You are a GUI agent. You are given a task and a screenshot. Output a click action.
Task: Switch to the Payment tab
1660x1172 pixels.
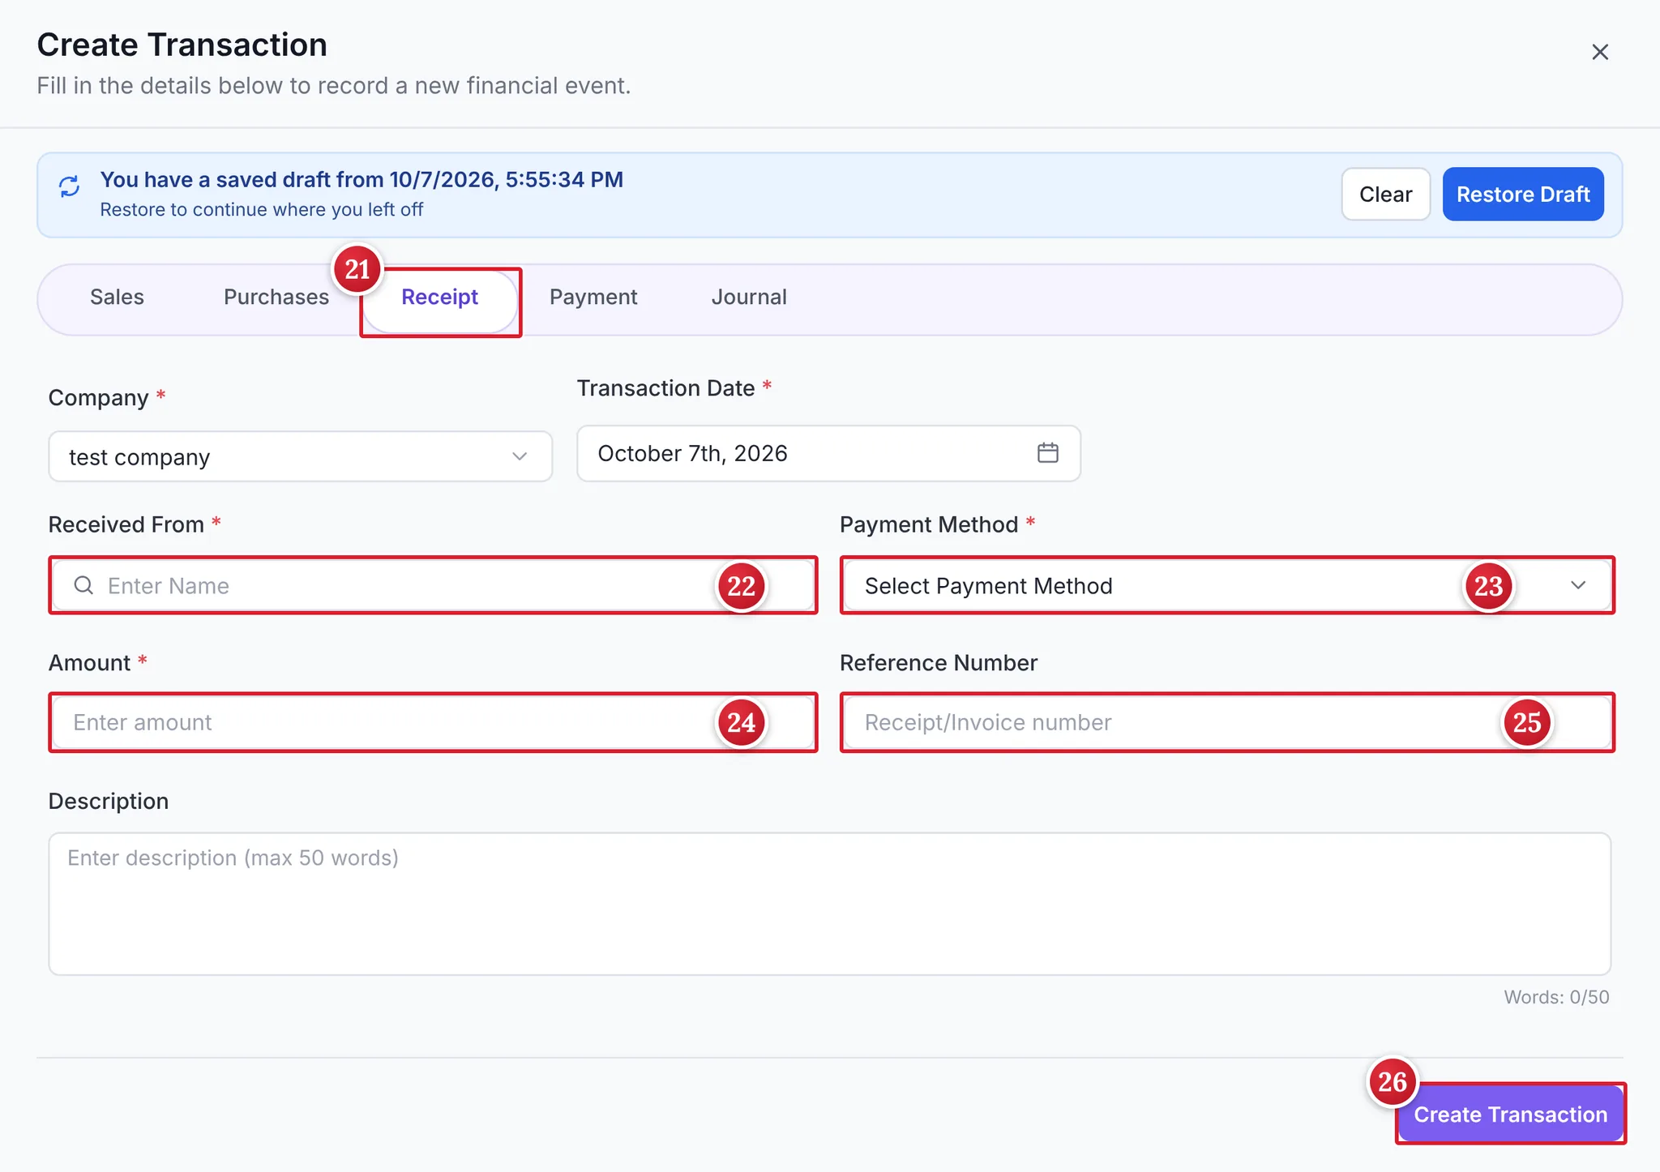(593, 297)
